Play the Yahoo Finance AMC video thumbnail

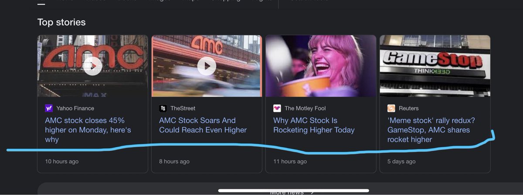click(93, 66)
